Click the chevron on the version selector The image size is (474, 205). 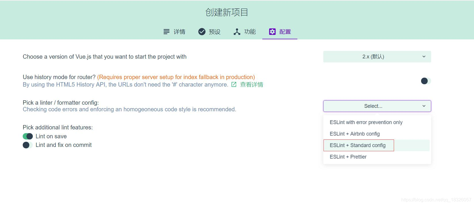[x=423, y=56]
